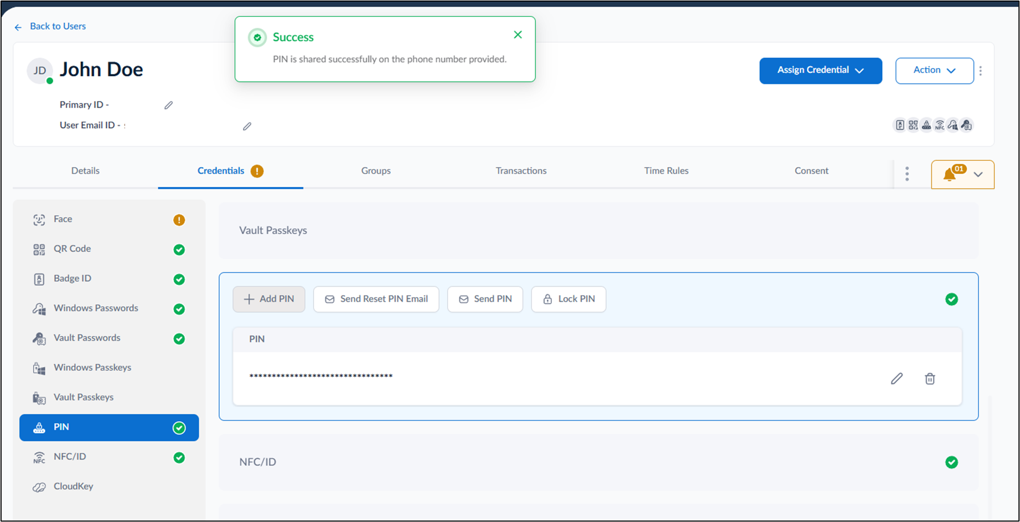Click the green check on NFC/ID panel
The height and width of the screenshot is (522, 1020).
[951, 462]
